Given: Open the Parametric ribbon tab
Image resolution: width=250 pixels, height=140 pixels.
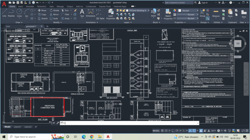Looking at the screenshot, I should [x=42, y=6].
